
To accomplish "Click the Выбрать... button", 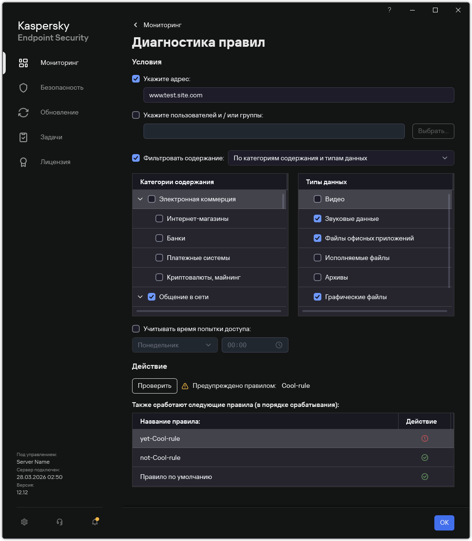I will click(433, 131).
